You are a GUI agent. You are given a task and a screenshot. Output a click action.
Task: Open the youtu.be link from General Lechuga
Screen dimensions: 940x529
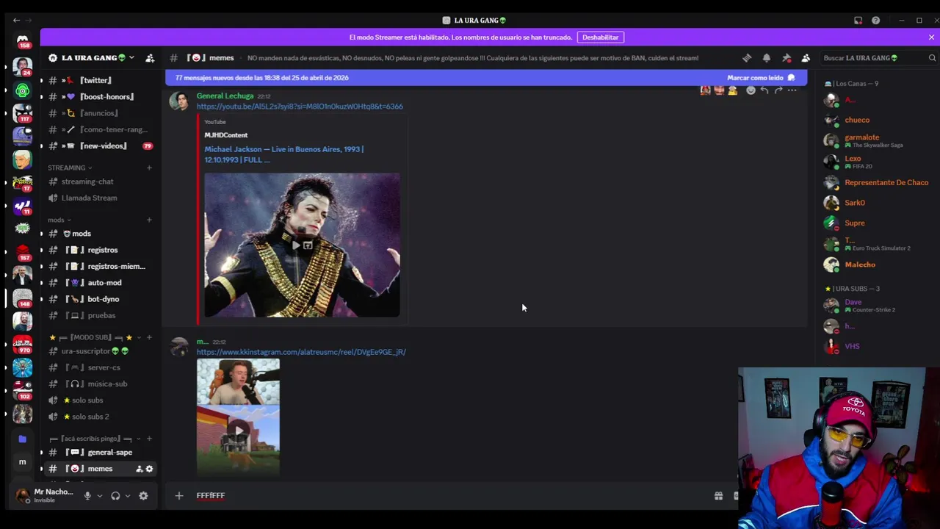[x=300, y=107]
